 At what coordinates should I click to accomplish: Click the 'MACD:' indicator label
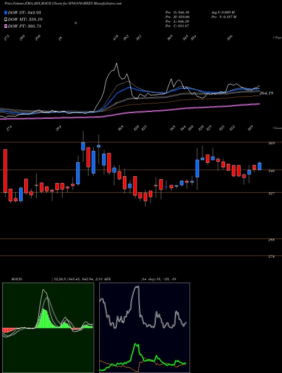click(16, 279)
